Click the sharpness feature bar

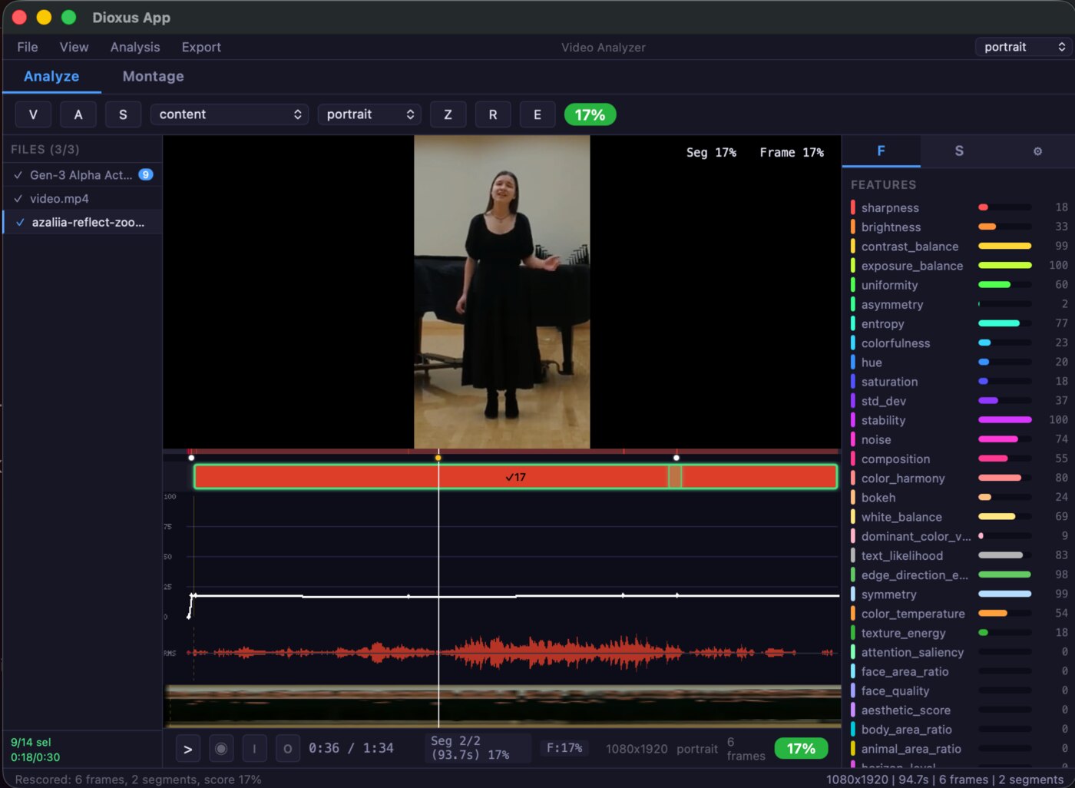pos(1004,207)
